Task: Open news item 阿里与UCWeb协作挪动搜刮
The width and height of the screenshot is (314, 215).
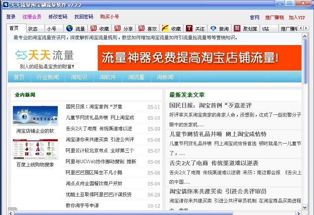Action: pos(101,162)
